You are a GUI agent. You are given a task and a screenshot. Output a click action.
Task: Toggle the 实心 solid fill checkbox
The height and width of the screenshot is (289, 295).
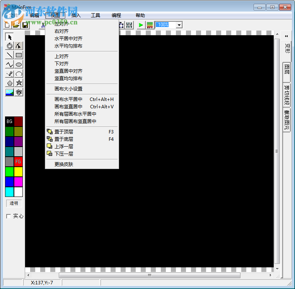[9, 216]
